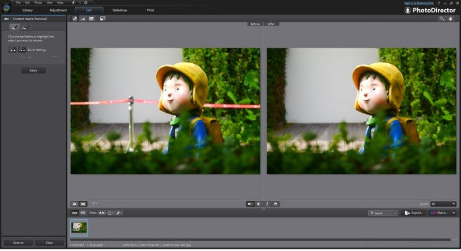The width and height of the screenshot is (461, 251).
Task: Open the secondary display icon
Action: pos(103,18)
